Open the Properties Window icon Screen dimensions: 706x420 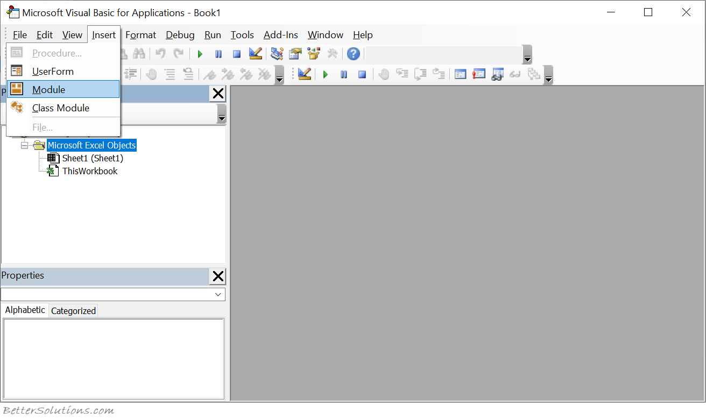[295, 53]
